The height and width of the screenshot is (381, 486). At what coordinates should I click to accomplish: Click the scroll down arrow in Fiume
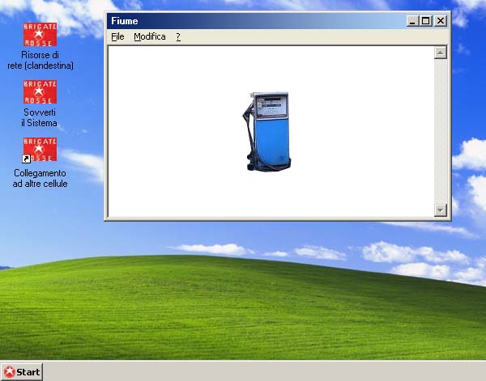point(441,210)
